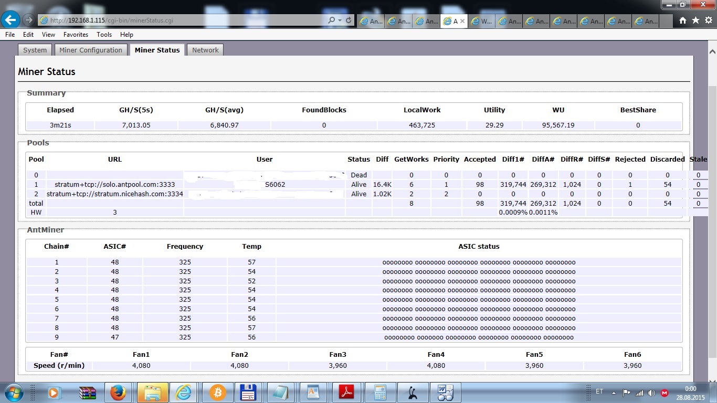Open the Tools menu
Image resolution: width=717 pixels, height=403 pixels.
[x=104, y=35]
